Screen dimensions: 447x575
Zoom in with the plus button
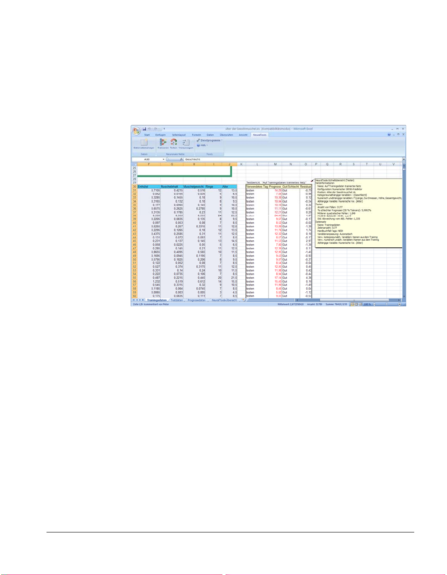(x=399, y=304)
